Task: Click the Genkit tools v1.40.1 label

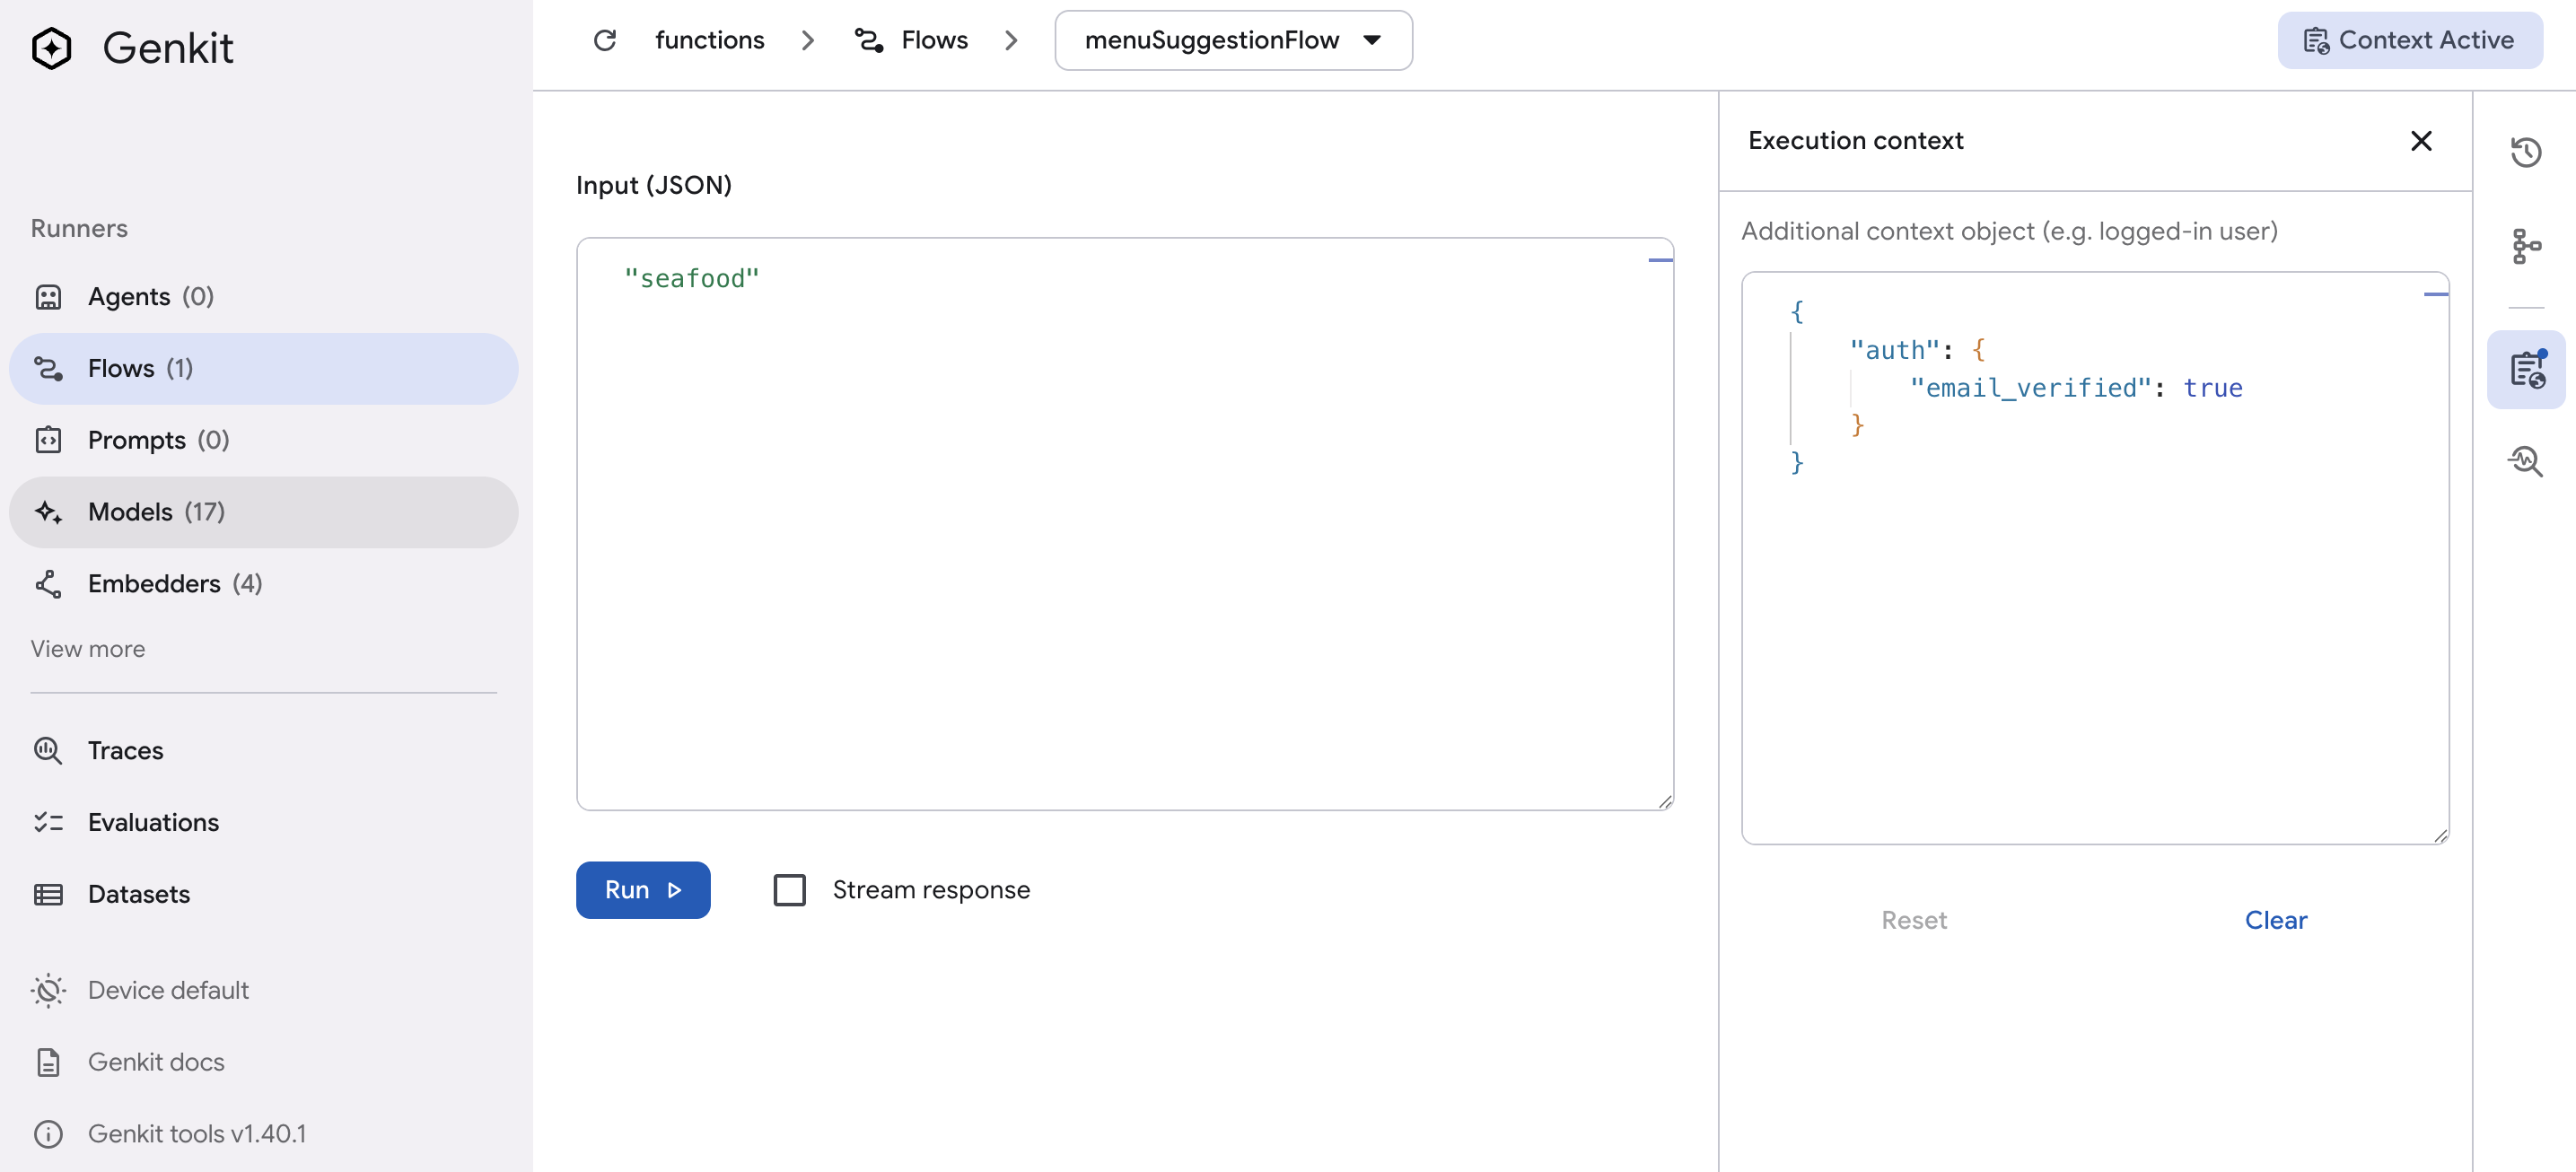Action: tap(197, 1134)
